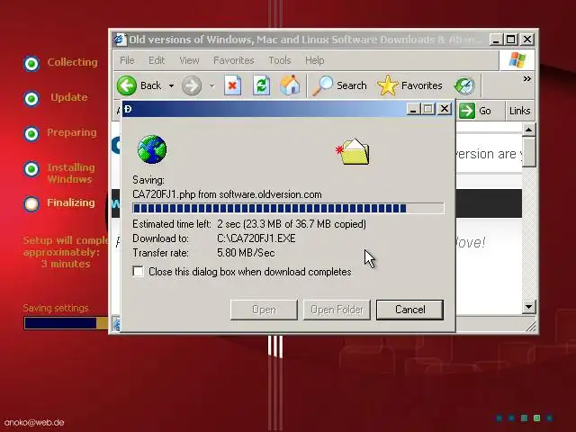This screenshot has height=432, width=576.
Task: Open the Tools menu
Action: pyautogui.click(x=280, y=60)
